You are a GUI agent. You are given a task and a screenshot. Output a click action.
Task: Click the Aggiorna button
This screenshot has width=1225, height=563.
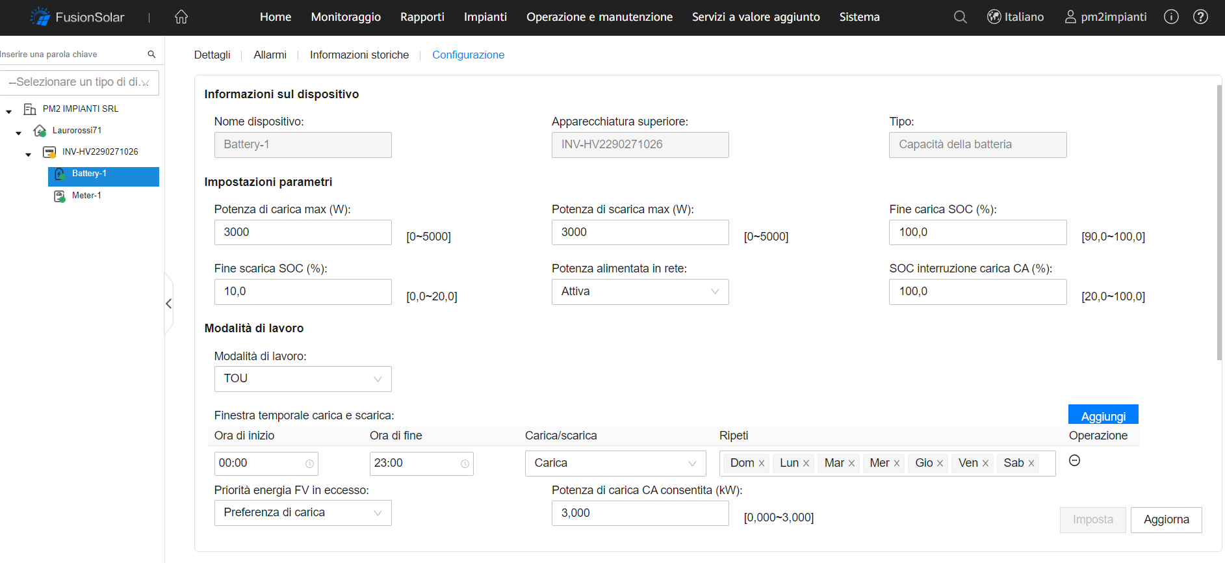(1166, 519)
